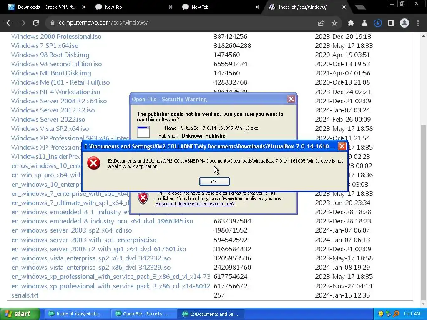Open the Open File - Security taskbar item
Screen dimensions: 427x320
pyautogui.click(x=144, y=314)
